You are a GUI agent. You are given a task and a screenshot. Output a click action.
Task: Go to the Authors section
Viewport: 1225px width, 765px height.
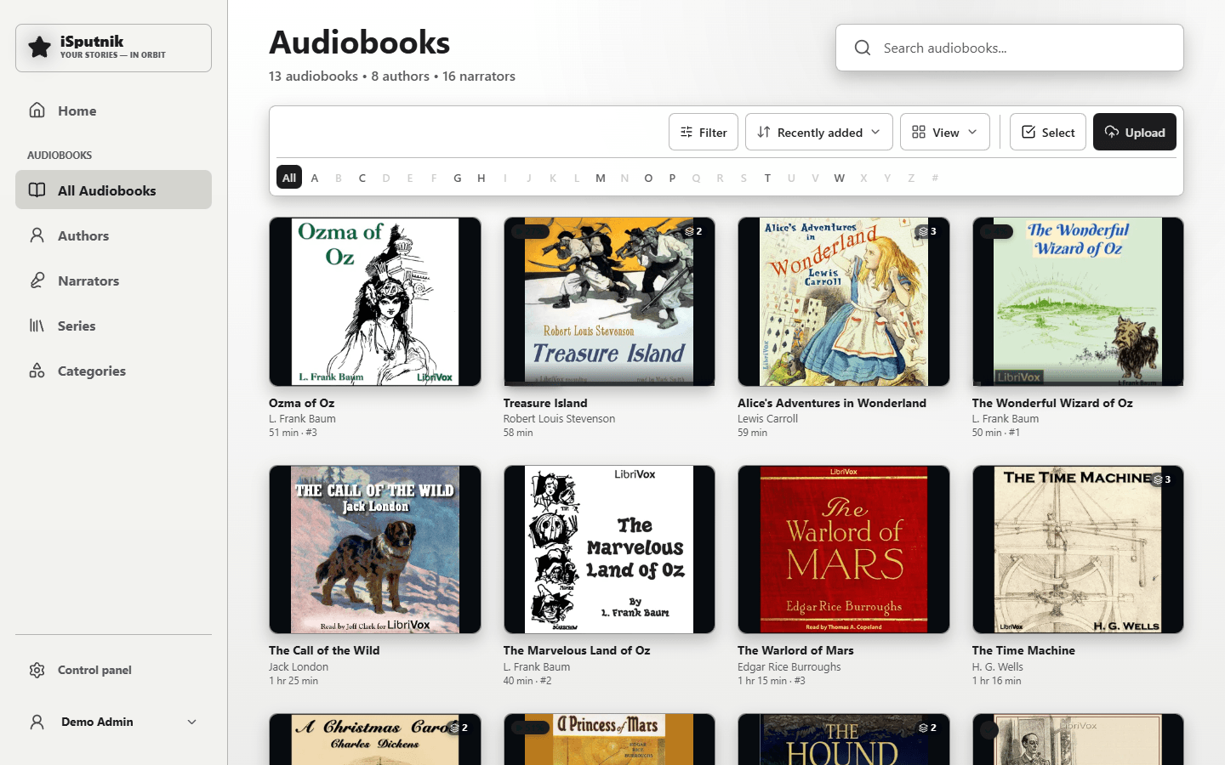coord(113,235)
